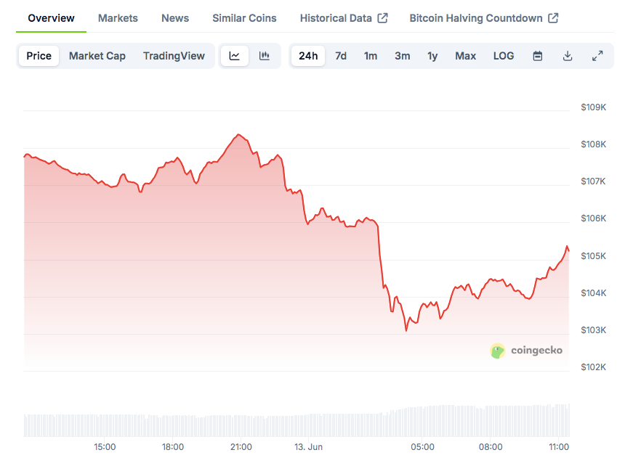625x458 pixels.
Task: Open the Markets tab
Action: pos(118,18)
